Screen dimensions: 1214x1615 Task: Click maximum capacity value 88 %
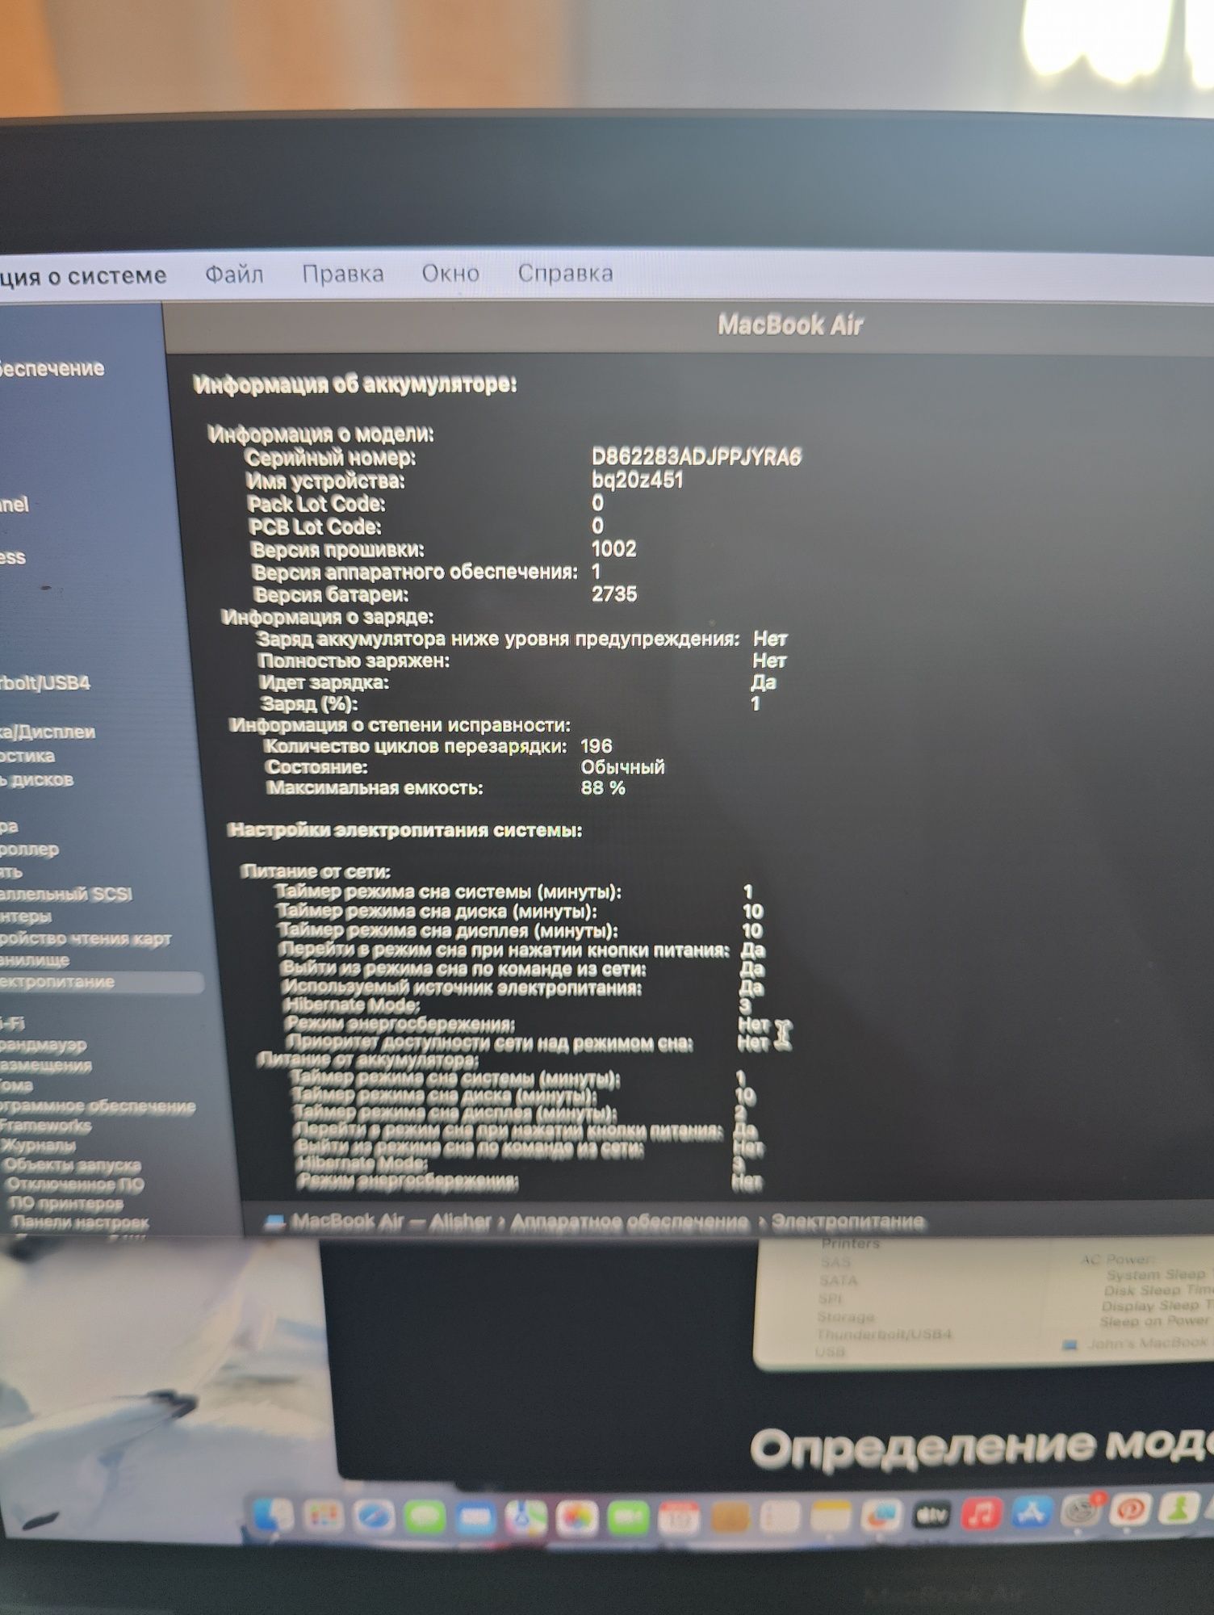click(x=603, y=788)
